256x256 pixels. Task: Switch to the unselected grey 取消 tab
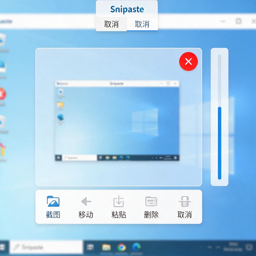pos(111,24)
